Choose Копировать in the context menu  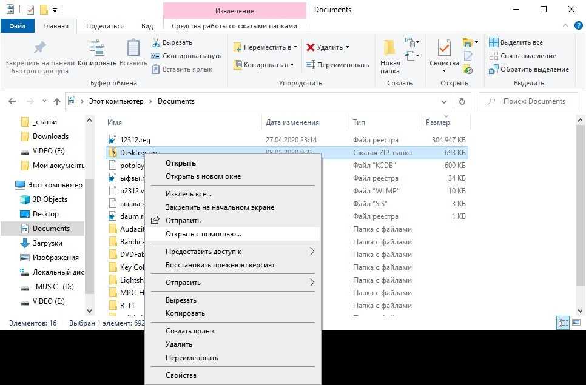pyautogui.click(x=232, y=313)
